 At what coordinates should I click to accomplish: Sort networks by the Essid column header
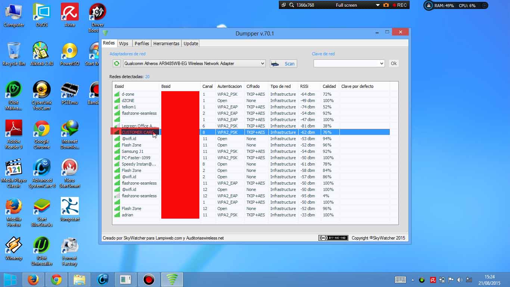136,86
